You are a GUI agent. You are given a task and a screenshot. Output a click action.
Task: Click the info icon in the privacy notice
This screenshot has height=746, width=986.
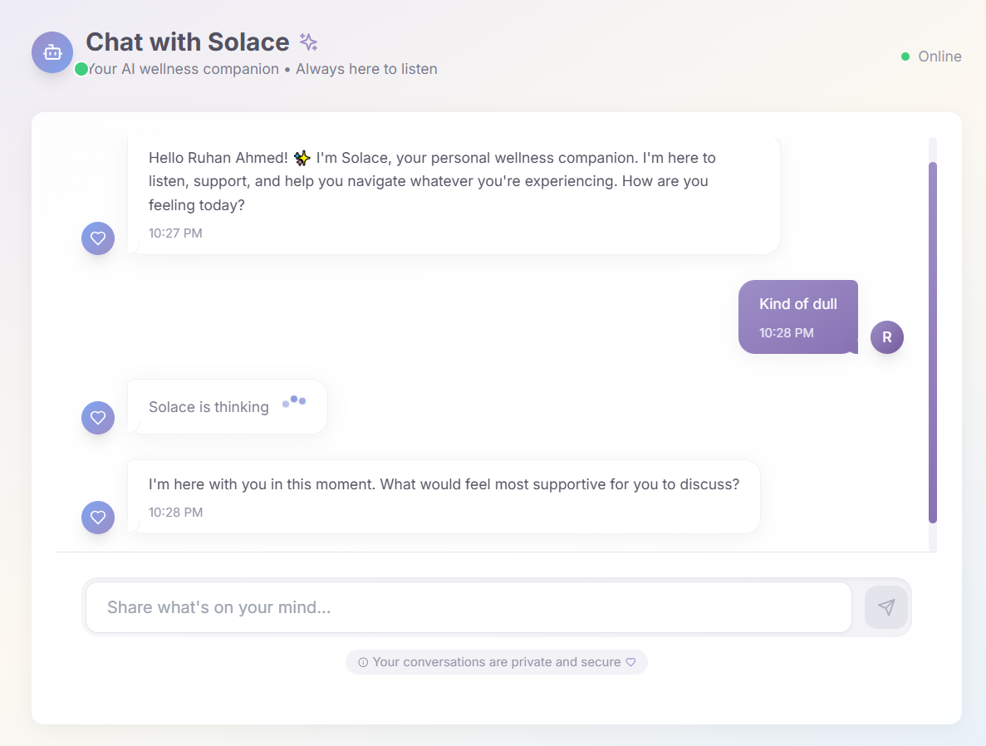[364, 662]
